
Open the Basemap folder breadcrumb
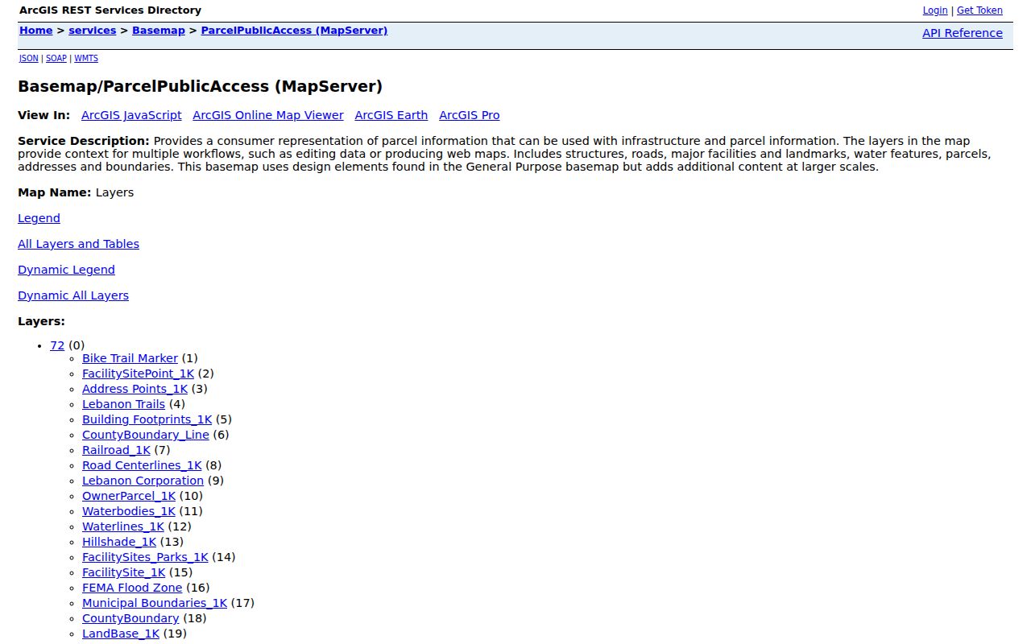click(159, 31)
